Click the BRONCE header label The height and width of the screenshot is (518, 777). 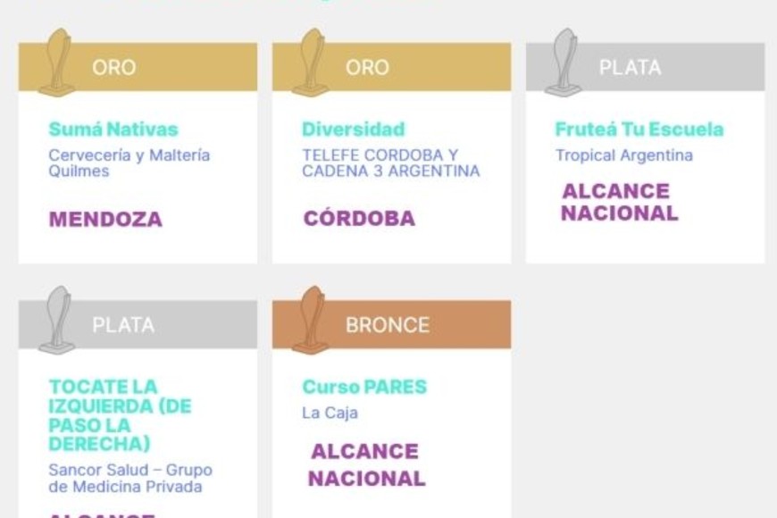coord(388,325)
